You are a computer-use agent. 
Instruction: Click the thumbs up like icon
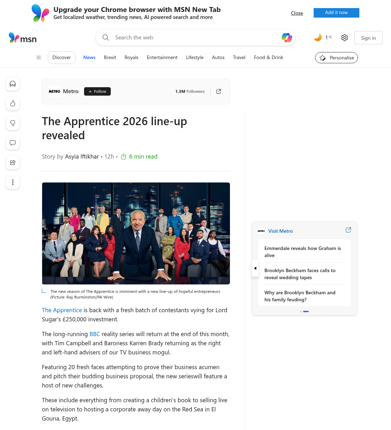point(13,103)
